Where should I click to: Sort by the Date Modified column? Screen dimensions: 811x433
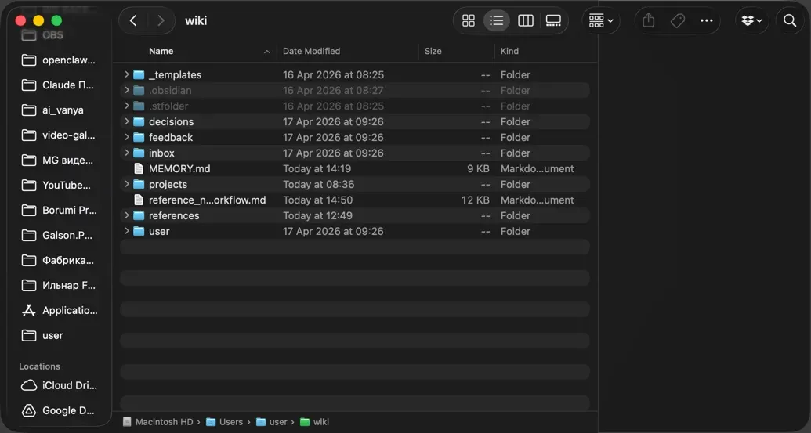(x=311, y=51)
